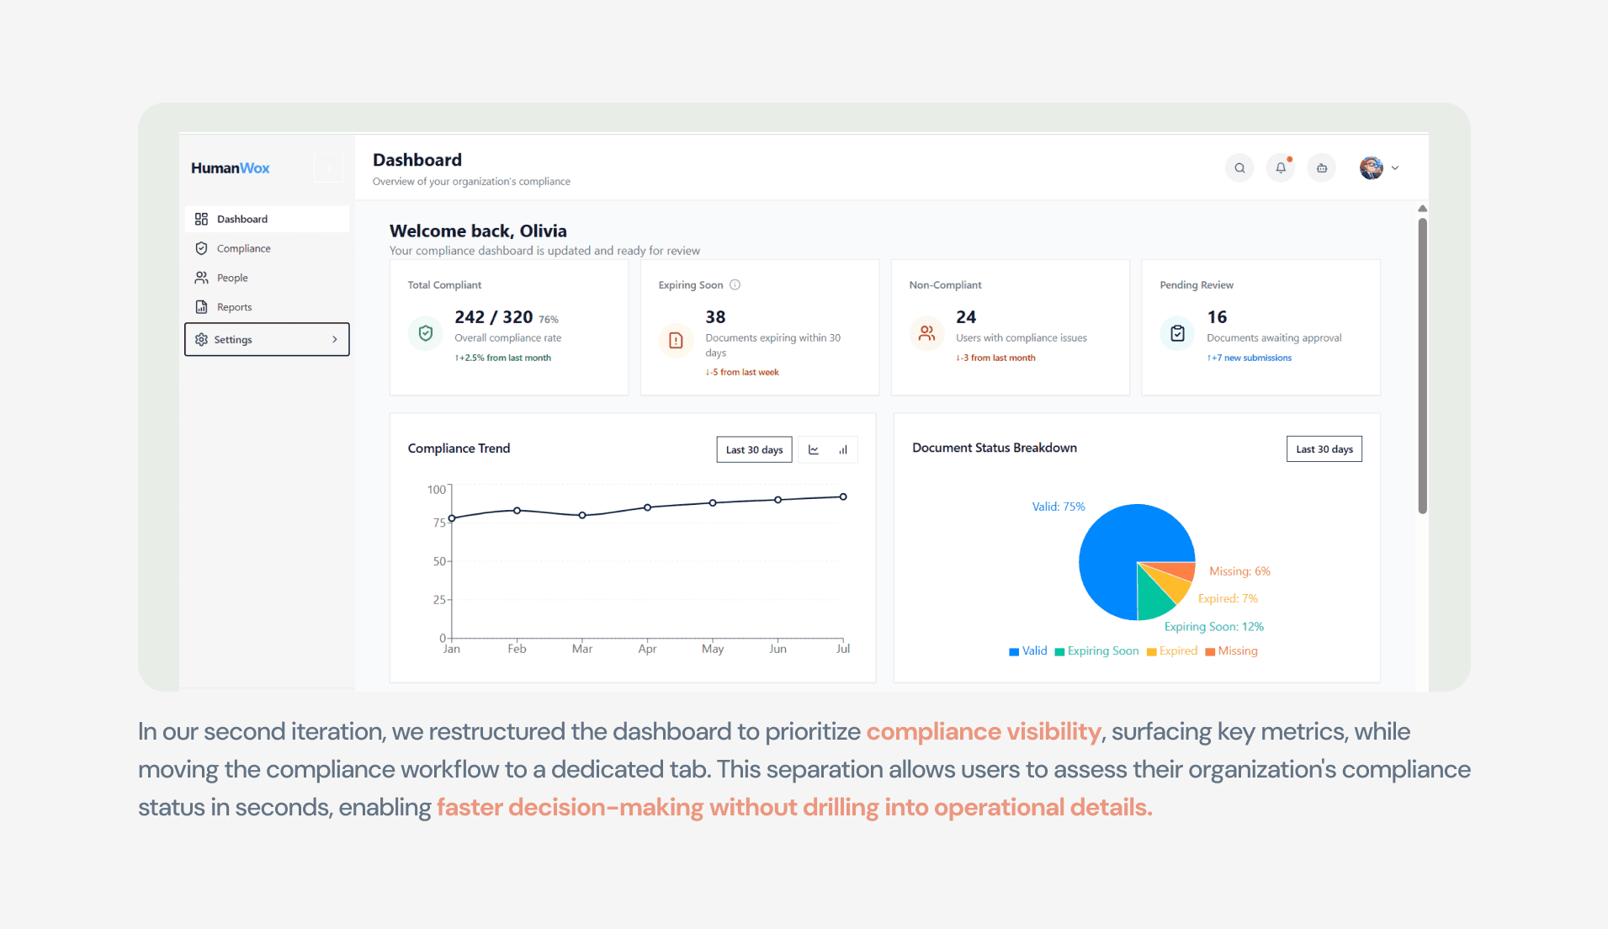Viewport: 1608px width, 929px height.
Task: Click the People sidebar icon
Action: coord(201,278)
